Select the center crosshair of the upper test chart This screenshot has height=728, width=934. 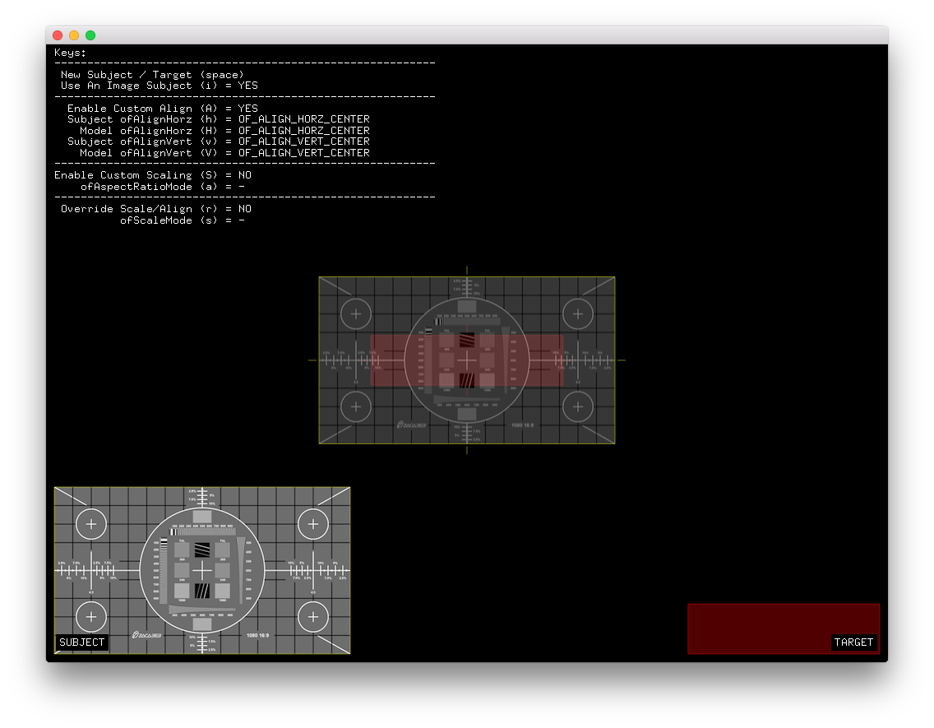click(466, 360)
